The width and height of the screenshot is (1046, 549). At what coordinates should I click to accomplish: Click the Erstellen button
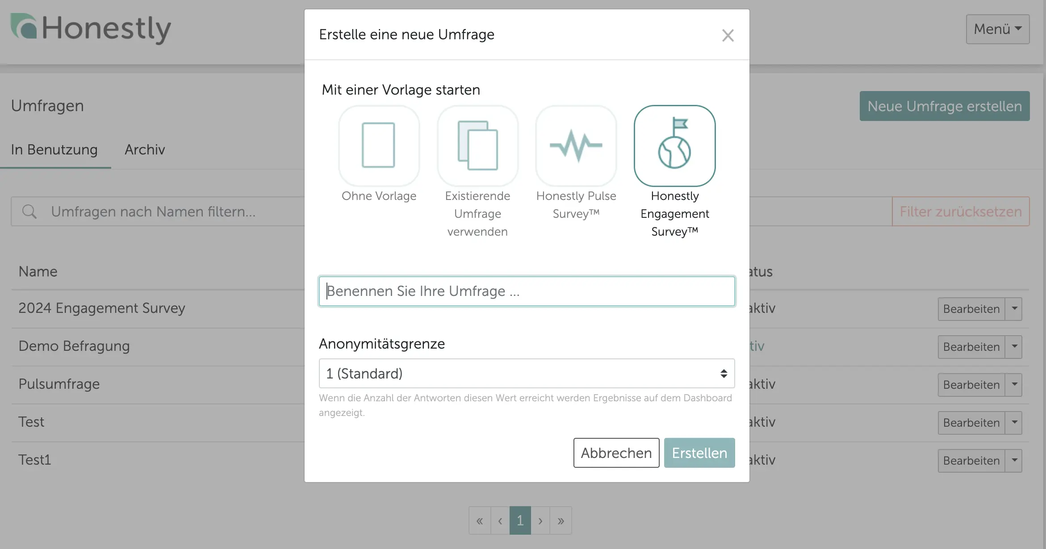699,453
